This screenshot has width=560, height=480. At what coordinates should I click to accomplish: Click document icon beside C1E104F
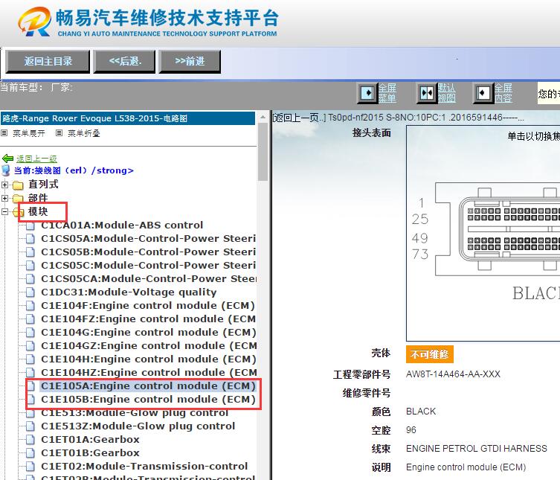tap(30, 306)
